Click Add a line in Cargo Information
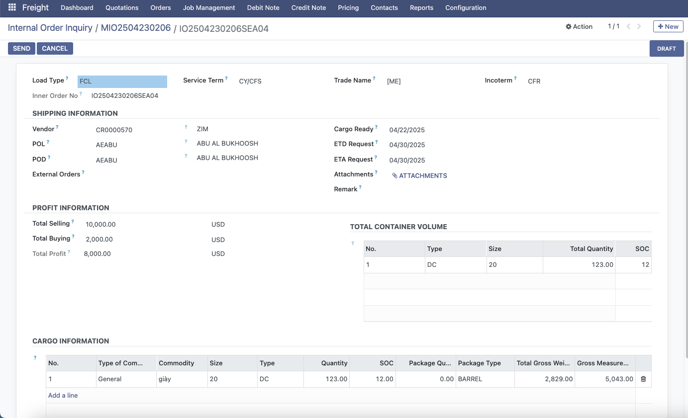688x418 pixels. tap(63, 396)
